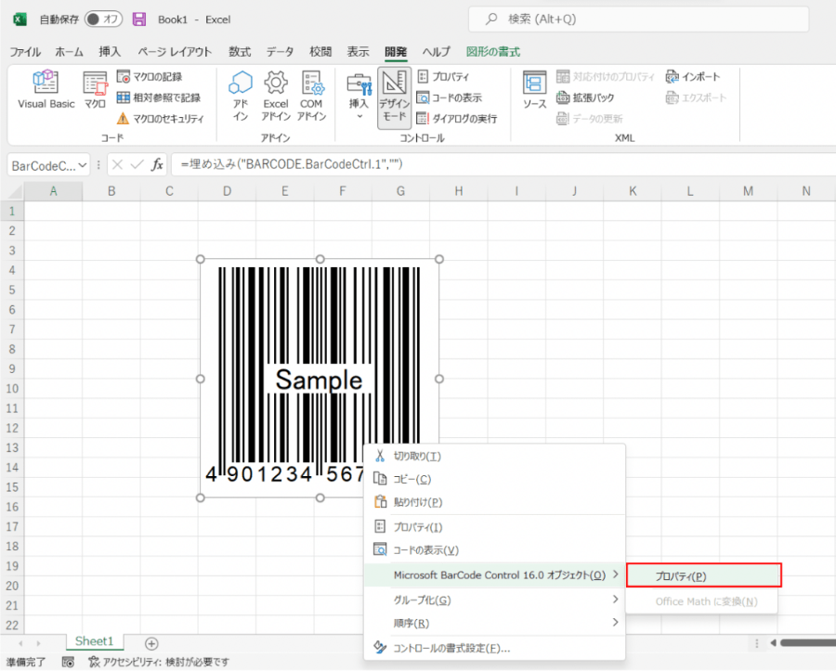Click the horizontal scrollbar thumb
The width and height of the screenshot is (836, 671).
(x=808, y=643)
